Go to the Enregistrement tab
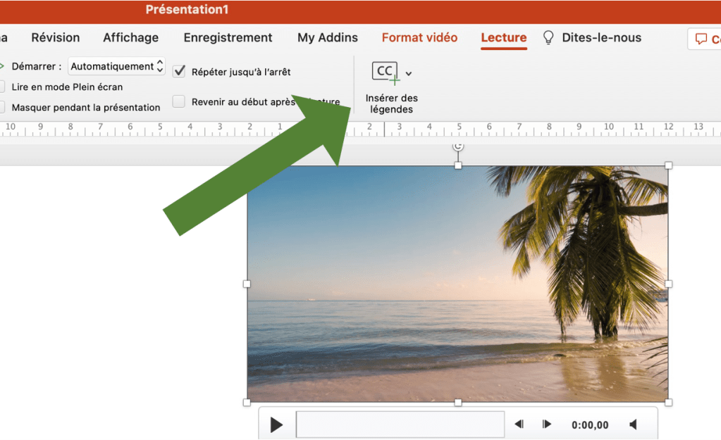The height and width of the screenshot is (440, 721). [228, 38]
